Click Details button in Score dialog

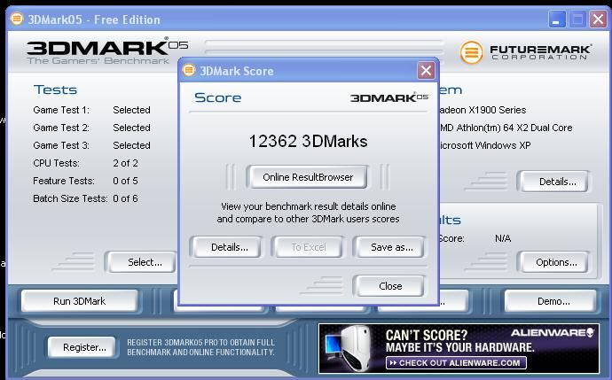coord(229,247)
